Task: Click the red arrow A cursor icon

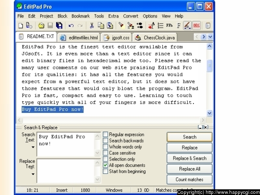Action: 152,26
